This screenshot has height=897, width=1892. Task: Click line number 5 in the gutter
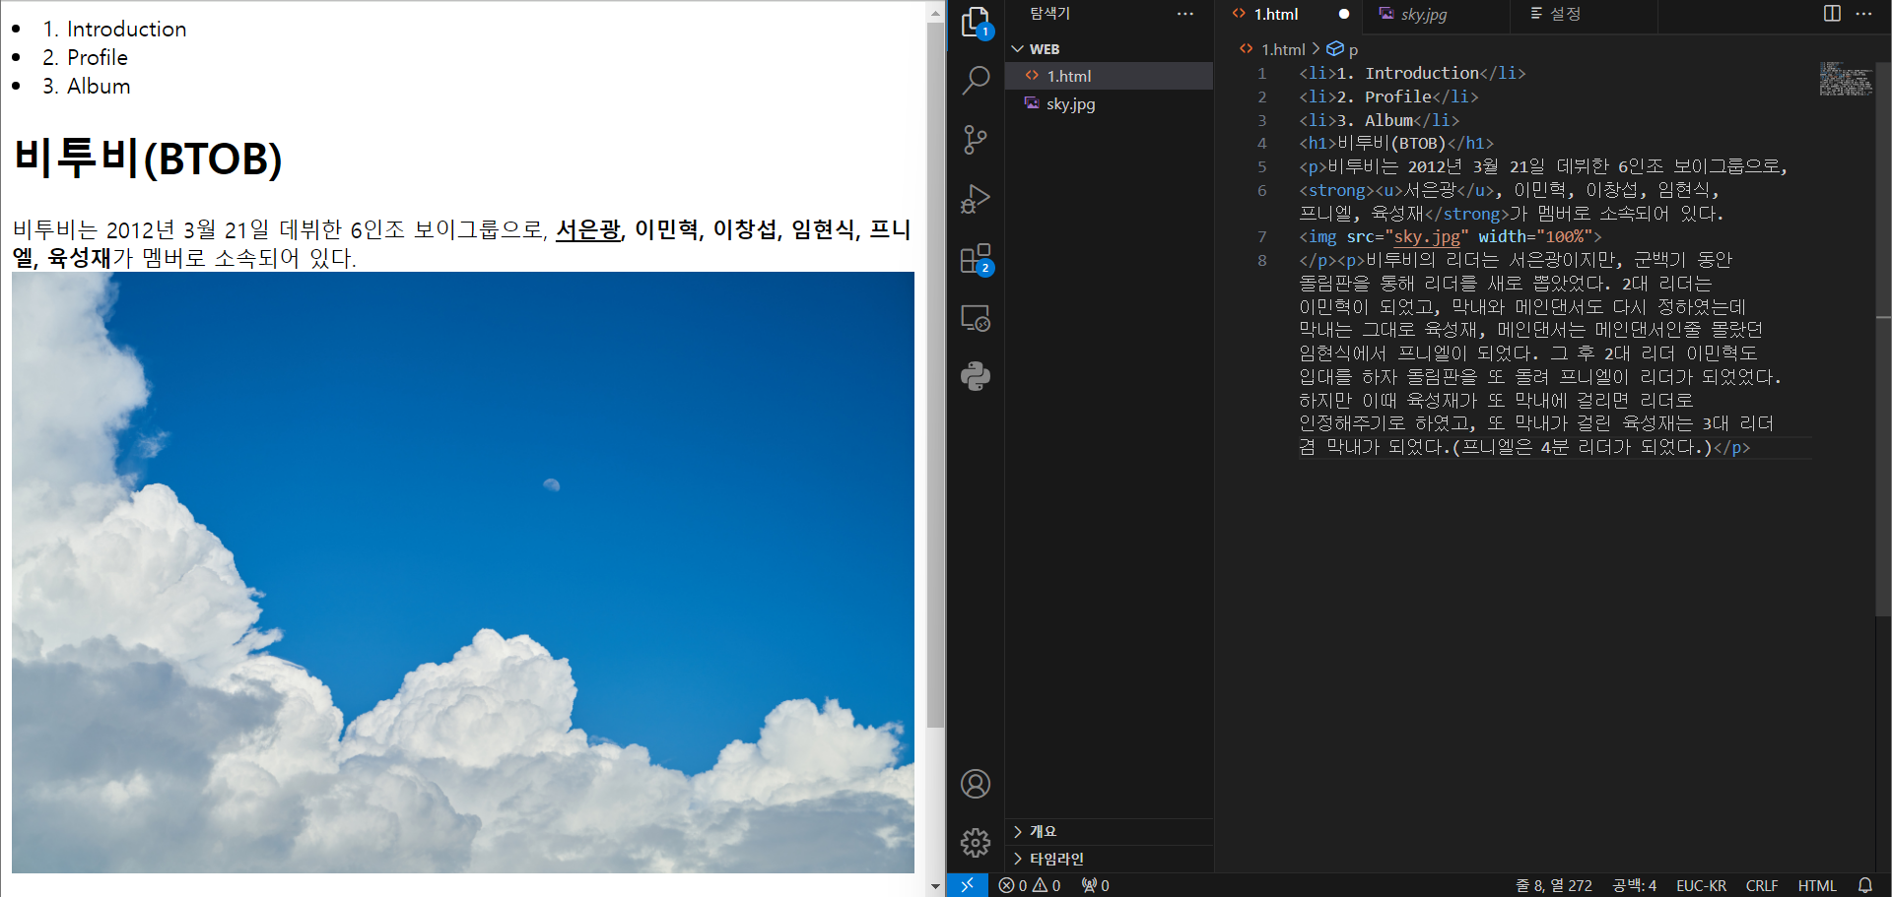pos(1262,166)
